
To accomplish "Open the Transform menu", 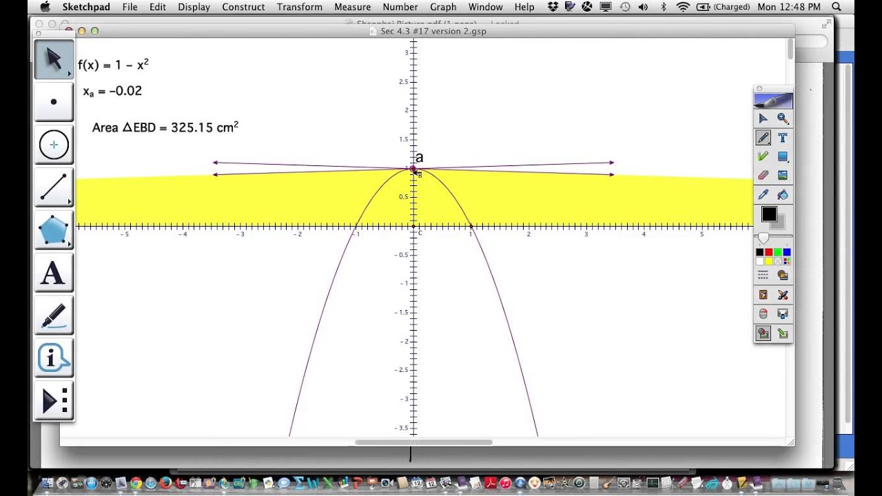I will tap(300, 7).
